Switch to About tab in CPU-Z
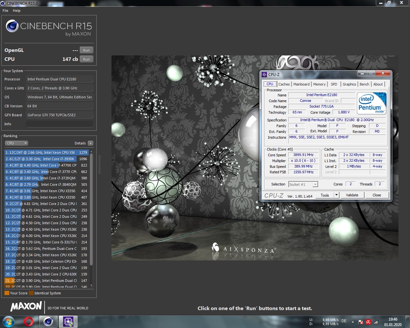Screen dimensions: 410x328 coord(378,84)
